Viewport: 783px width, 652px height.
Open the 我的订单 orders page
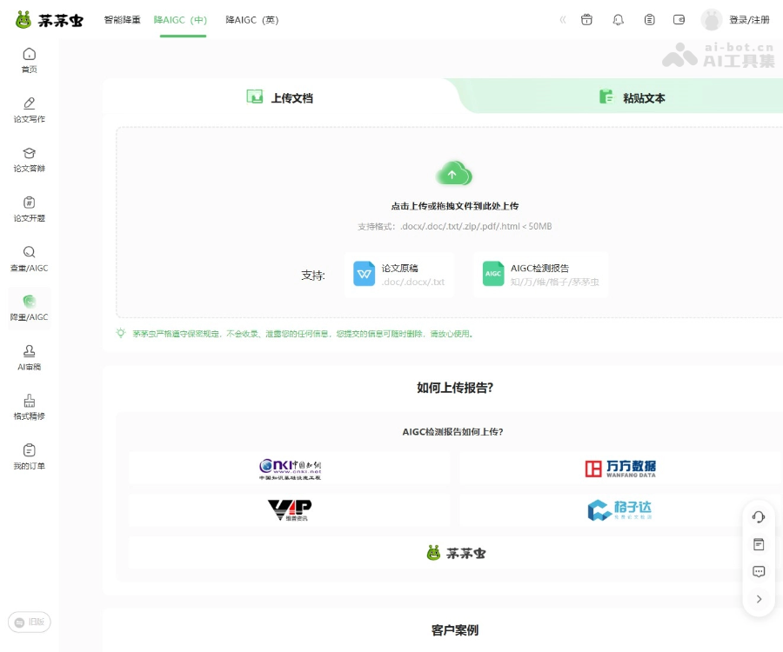pyautogui.click(x=29, y=458)
